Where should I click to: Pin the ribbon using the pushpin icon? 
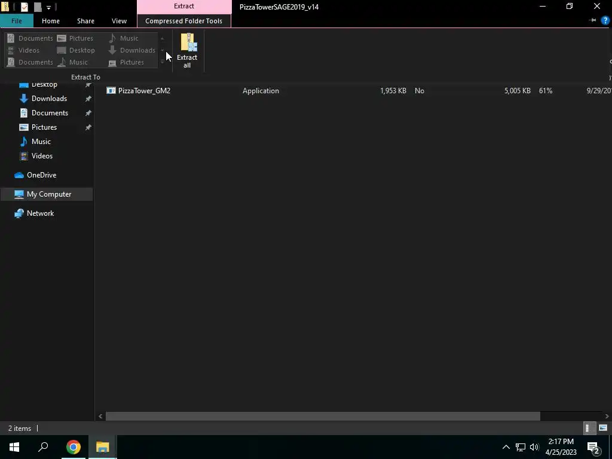(592, 20)
